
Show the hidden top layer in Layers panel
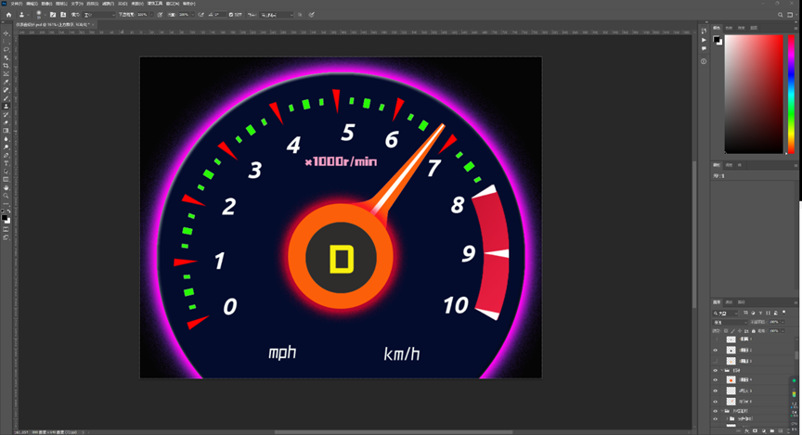tap(715, 339)
